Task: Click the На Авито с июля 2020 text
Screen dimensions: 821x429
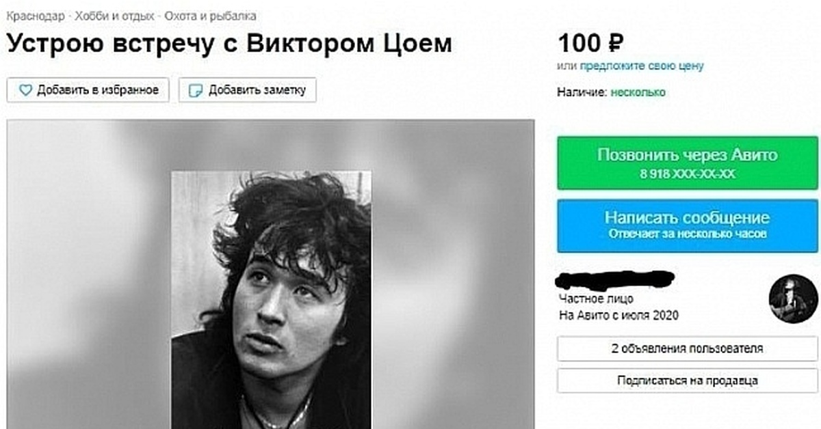Action: click(x=618, y=315)
